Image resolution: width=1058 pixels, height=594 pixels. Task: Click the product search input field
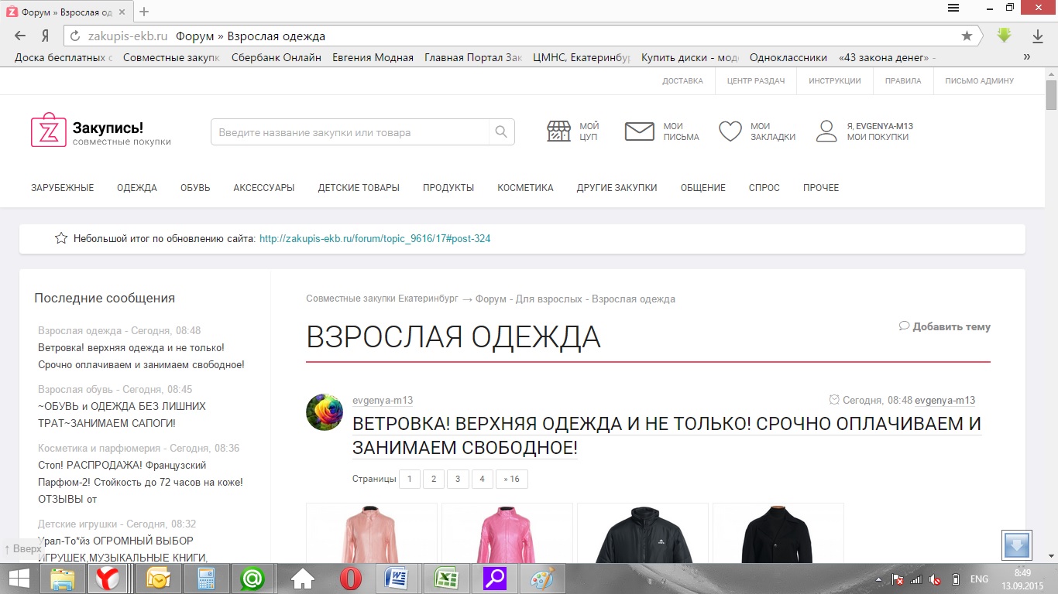(350, 132)
